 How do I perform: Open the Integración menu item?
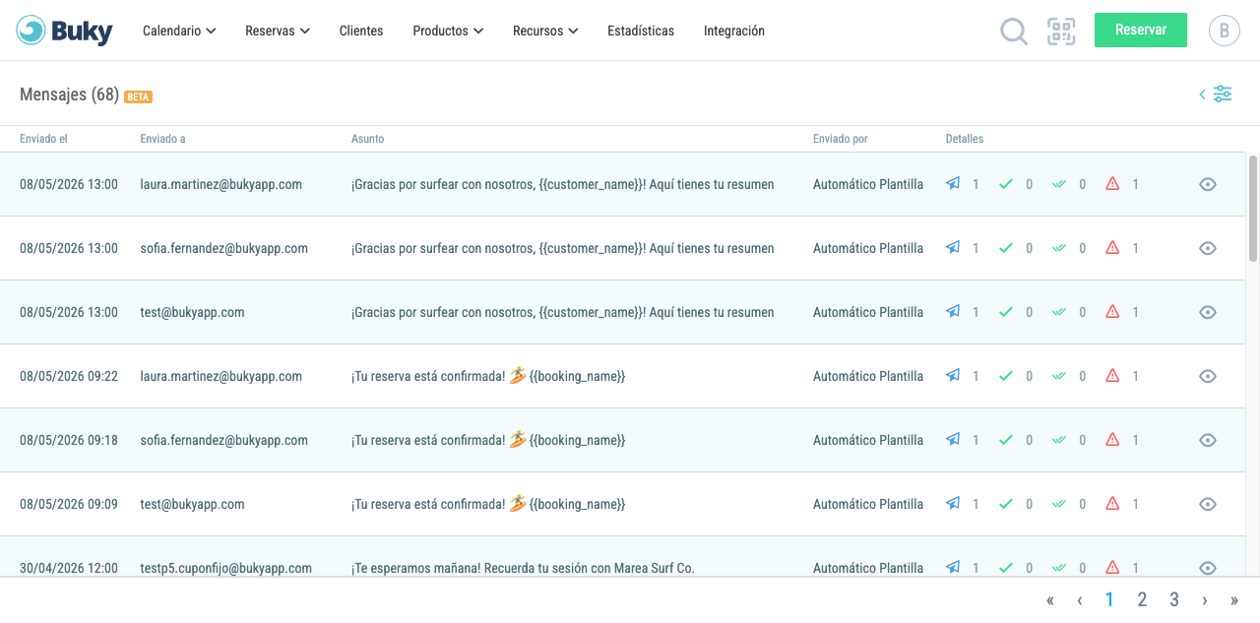click(734, 31)
